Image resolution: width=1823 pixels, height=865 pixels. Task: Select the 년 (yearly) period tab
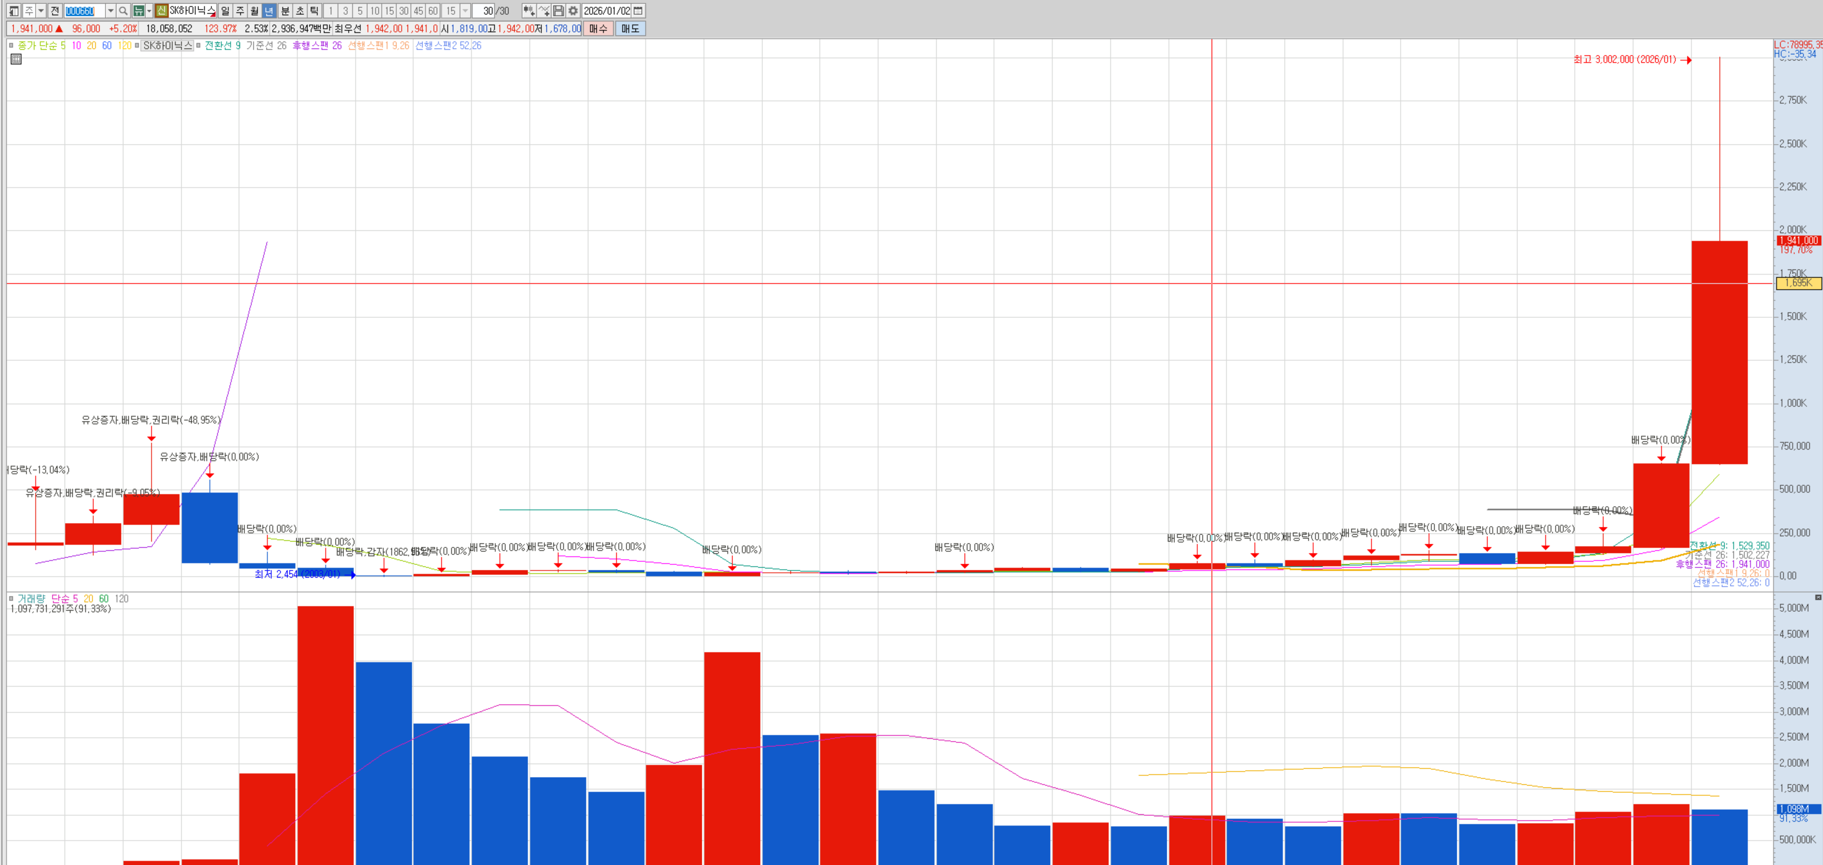click(269, 11)
